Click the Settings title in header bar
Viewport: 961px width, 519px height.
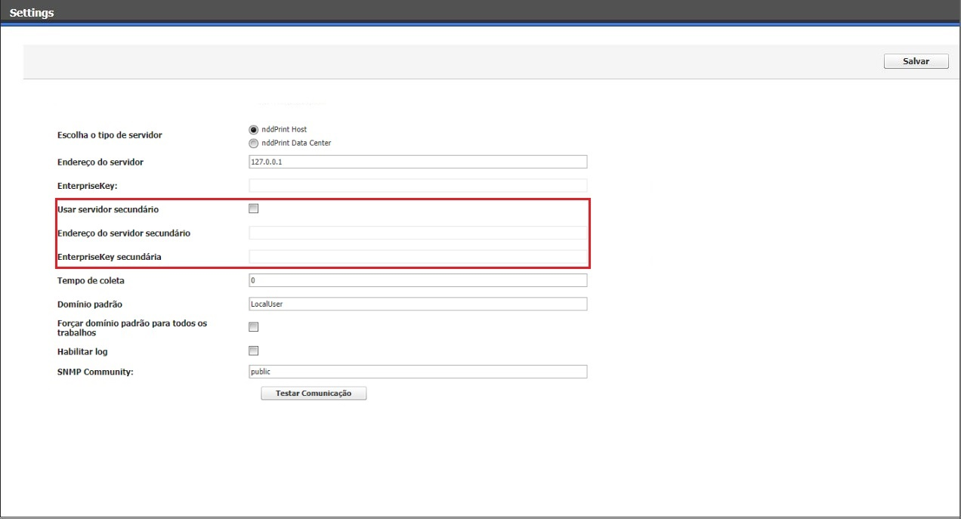[x=32, y=13]
